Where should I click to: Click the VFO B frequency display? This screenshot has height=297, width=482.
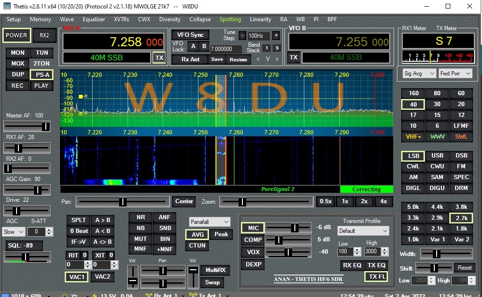(x=339, y=41)
